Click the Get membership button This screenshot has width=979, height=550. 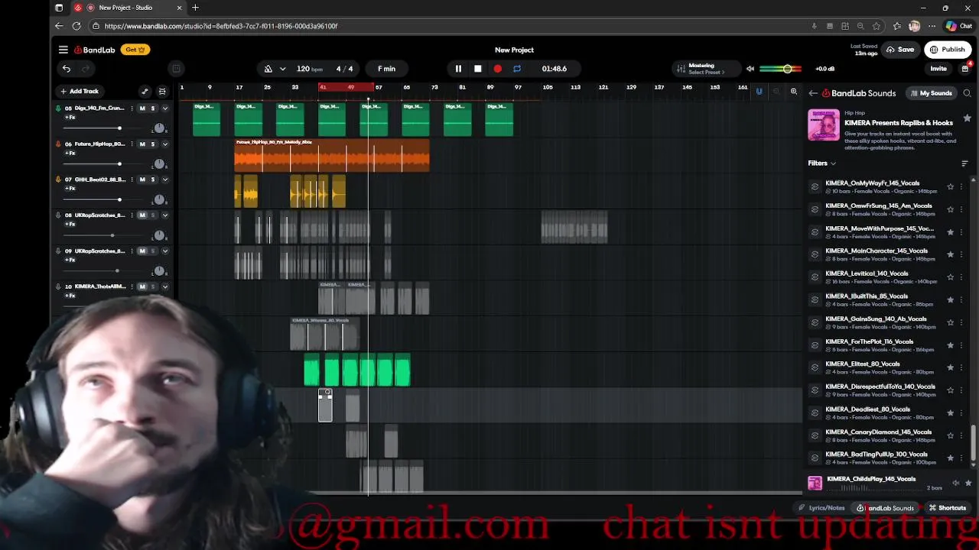pos(135,50)
